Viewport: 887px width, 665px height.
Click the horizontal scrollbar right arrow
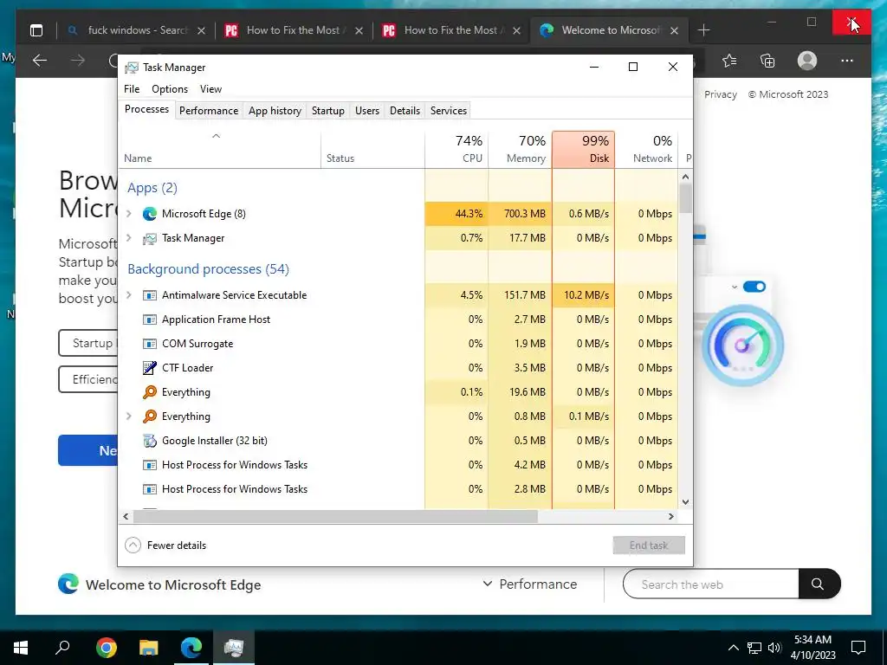671,516
